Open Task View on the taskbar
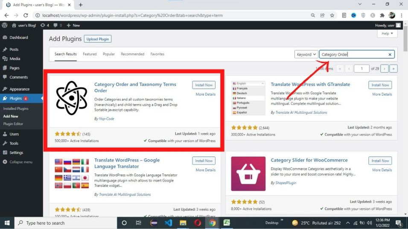This screenshot has width=408, height=229. [138, 223]
